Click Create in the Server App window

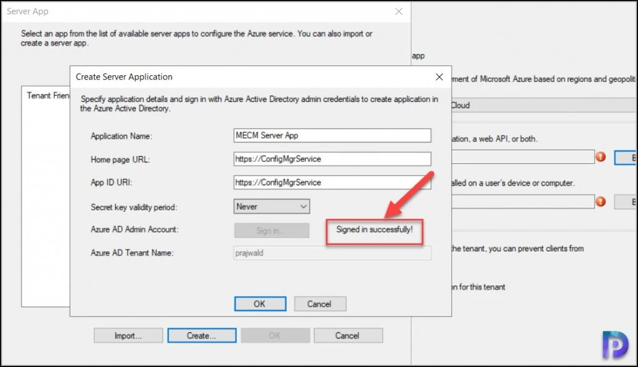(x=201, y=336)
